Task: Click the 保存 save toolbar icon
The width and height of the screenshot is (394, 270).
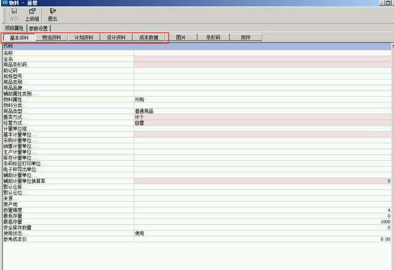Action: 14,15
